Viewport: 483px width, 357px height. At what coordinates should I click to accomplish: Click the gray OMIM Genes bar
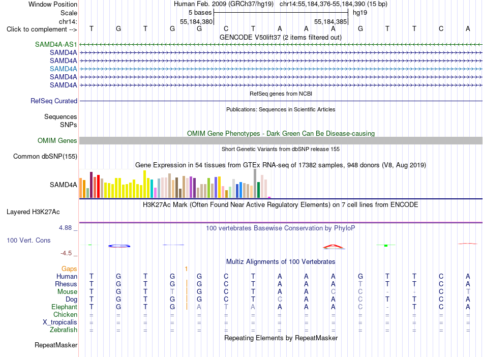(x=281, y=140)
